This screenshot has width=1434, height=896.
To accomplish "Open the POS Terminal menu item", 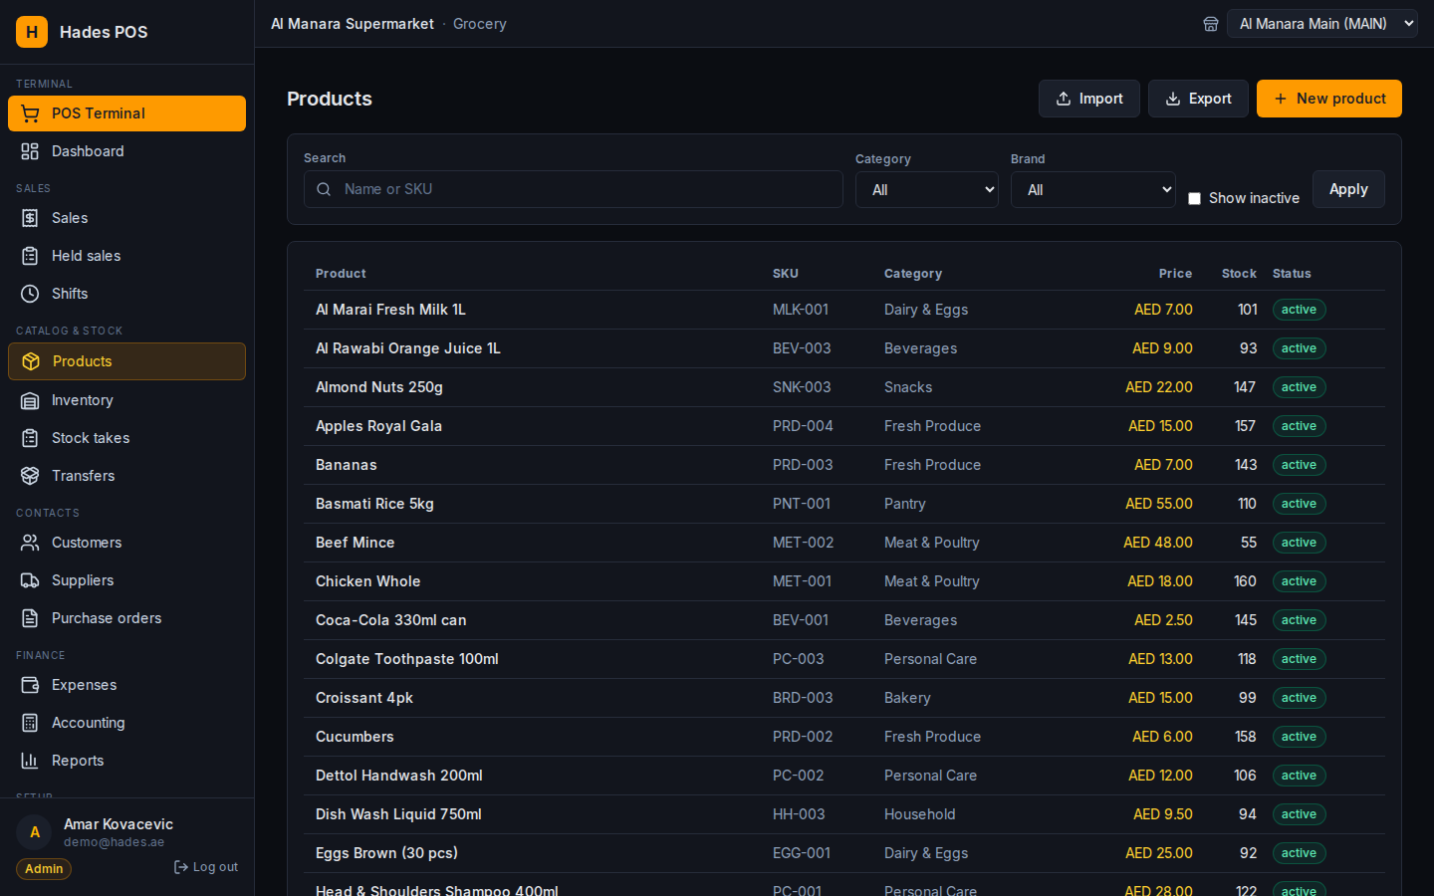I will click(x=126, y=113).
